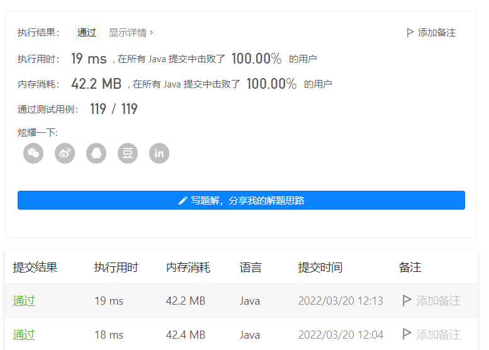489x350 pixels.
Task: Click flag icon in 12:13 submission row
Action: [x=407, y=301]
